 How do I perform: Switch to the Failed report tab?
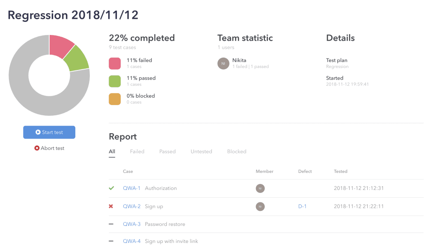coord(137,152)
